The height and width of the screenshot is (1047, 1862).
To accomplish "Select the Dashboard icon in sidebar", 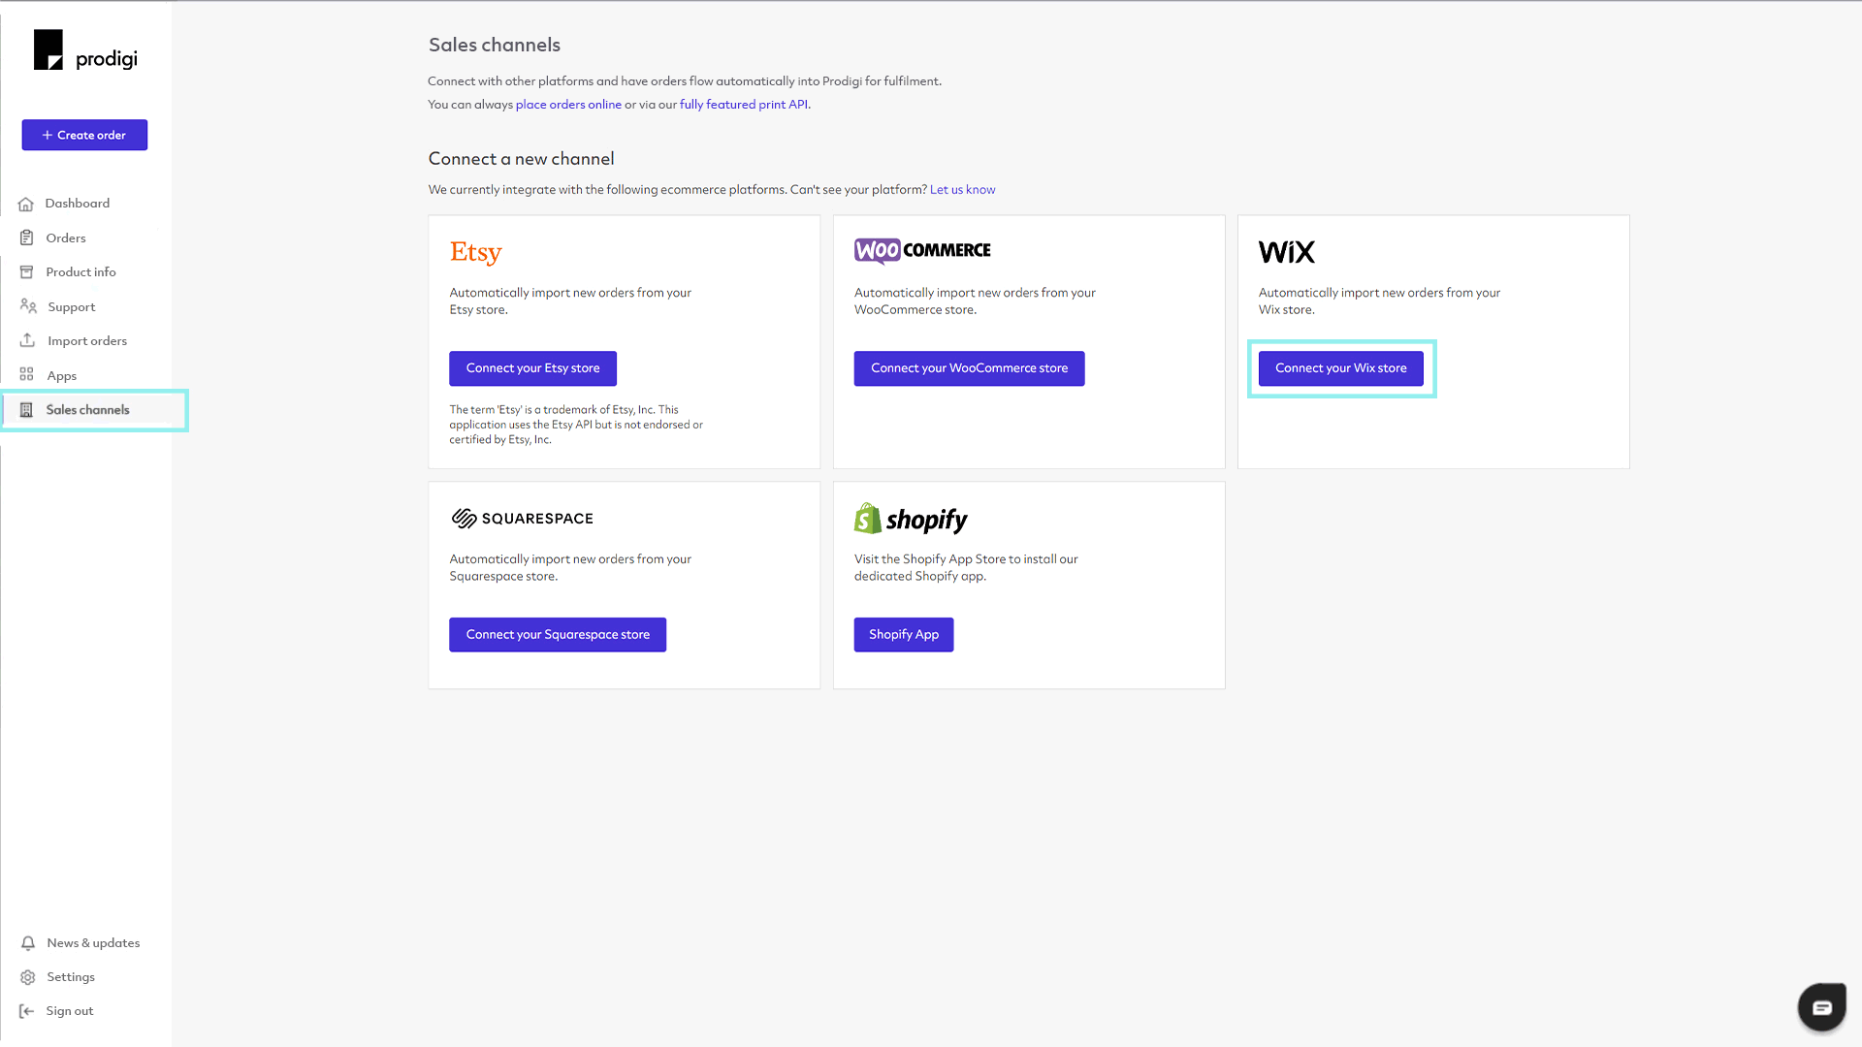I will (26, 204).
